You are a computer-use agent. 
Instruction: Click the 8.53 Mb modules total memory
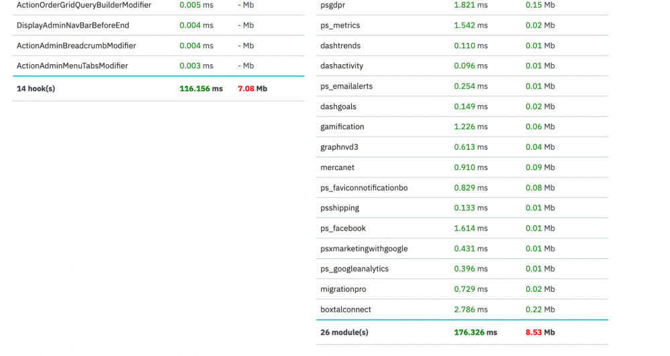[x=540, y=332]
